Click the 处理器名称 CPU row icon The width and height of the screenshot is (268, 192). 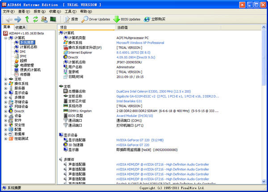click(66, 91)
